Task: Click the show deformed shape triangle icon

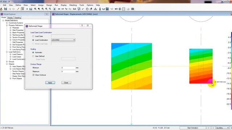Action: click(x=95, y=9)
